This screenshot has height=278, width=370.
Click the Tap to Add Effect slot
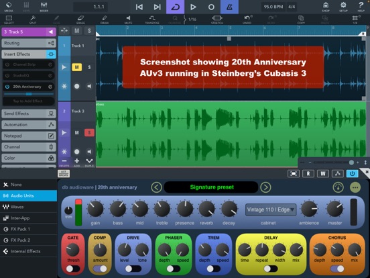click(x=29, y=101)
